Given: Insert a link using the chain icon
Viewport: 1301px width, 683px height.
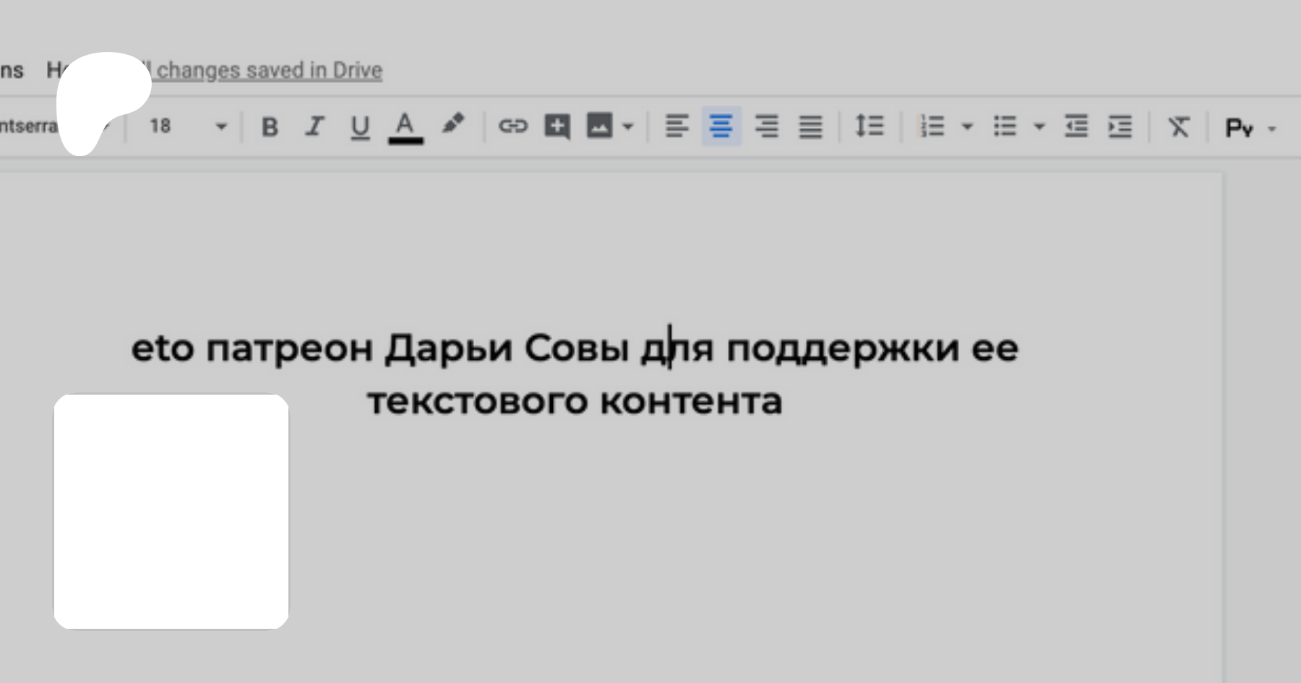Looking at the screenshot, I should pyautogui.click(x=512, y=126).
